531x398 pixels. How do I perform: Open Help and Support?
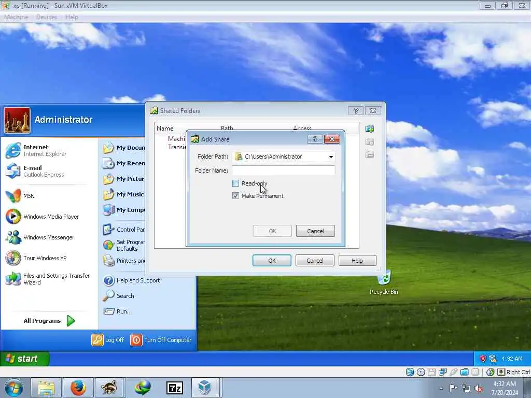click(x=131, y=280)
